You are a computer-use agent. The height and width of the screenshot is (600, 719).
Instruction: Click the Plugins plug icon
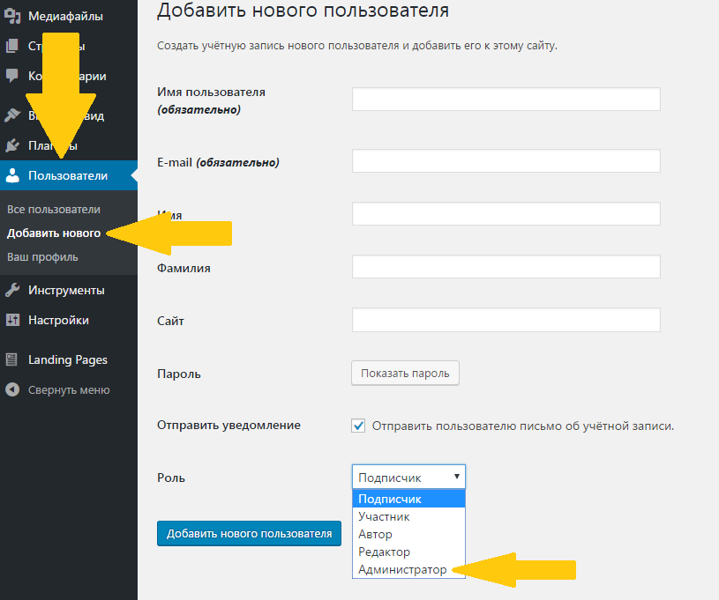coord(12,145)
